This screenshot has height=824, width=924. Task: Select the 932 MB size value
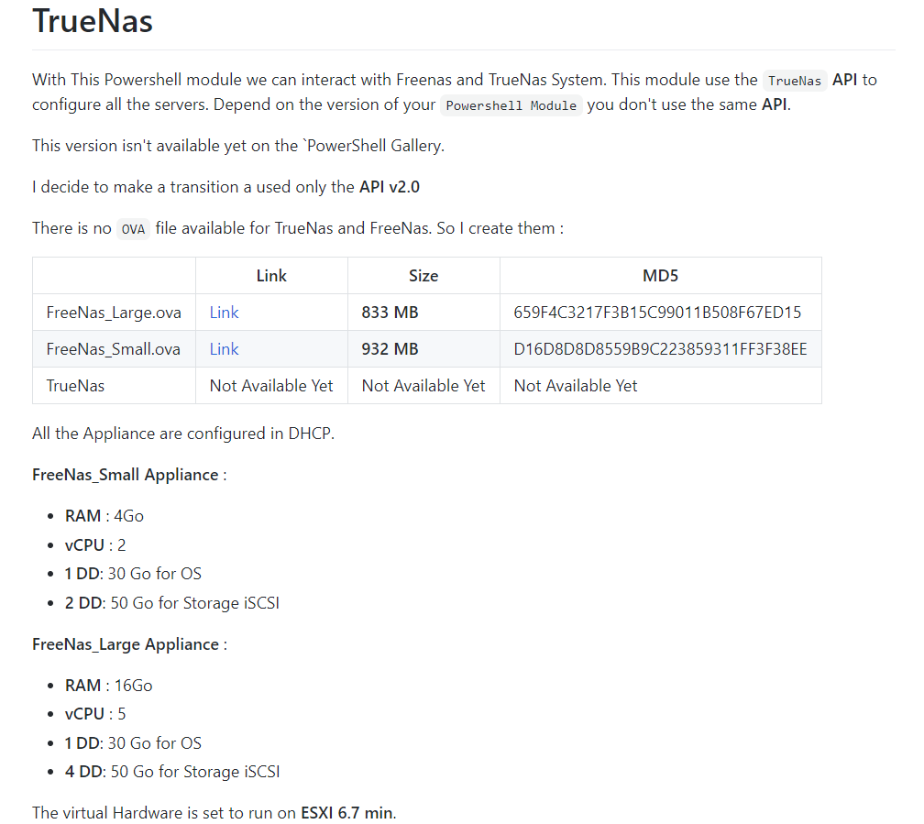tap(390, 349)
